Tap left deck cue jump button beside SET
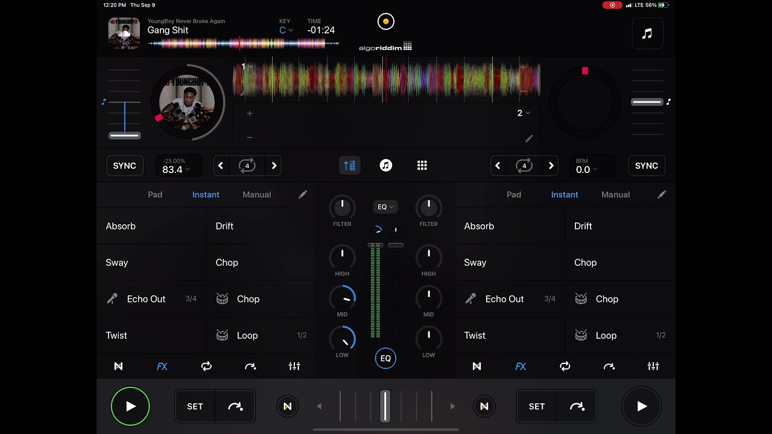772x434 pixels. pos(235,406)
